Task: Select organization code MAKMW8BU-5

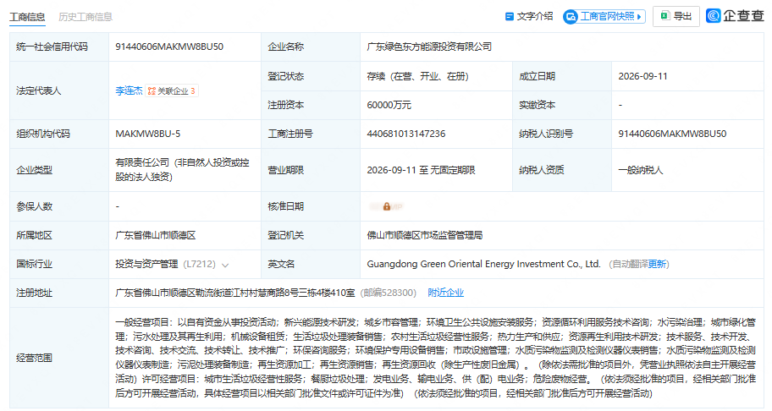Action: tap(147, 134)
